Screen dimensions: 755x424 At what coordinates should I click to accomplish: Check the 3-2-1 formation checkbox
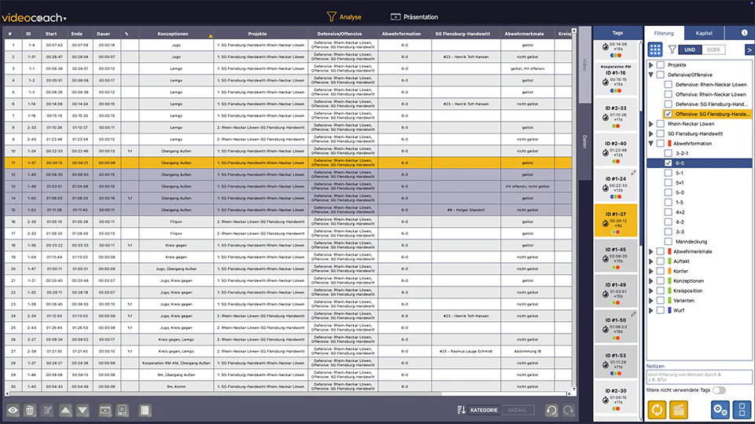click(668, 153)
